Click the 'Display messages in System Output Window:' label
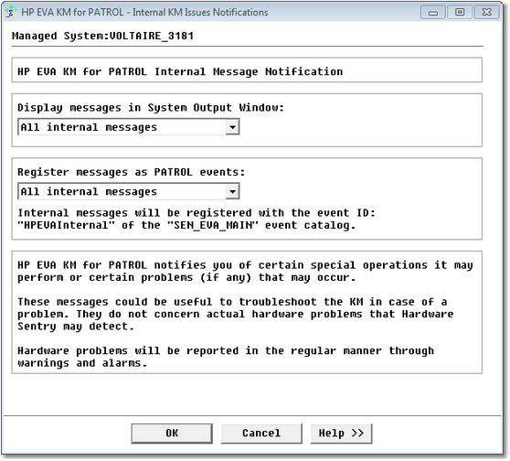 151,108
